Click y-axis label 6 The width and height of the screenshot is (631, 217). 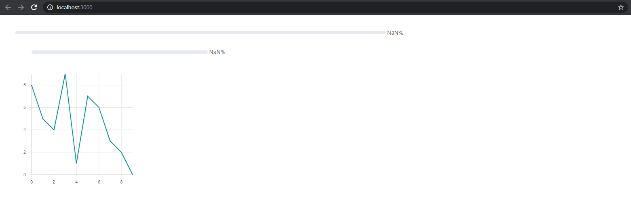click(x=25, y=107)
